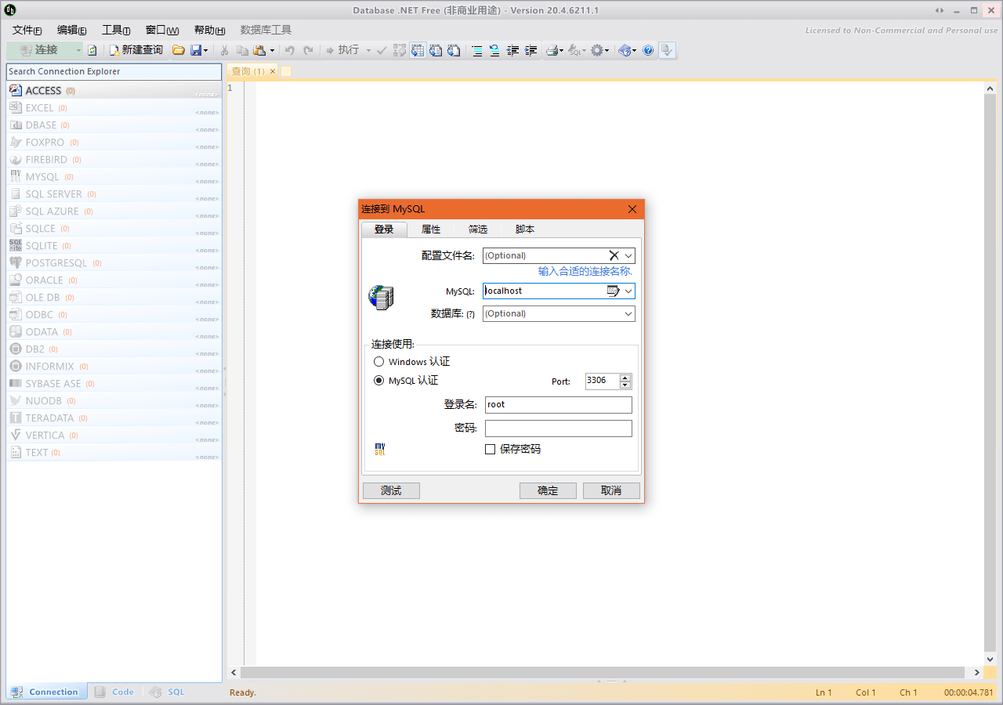The width and height of the screenshot is (1003, 705).
Task: Click the highlighted results-to-grid icon
Action: click(418, 50)
